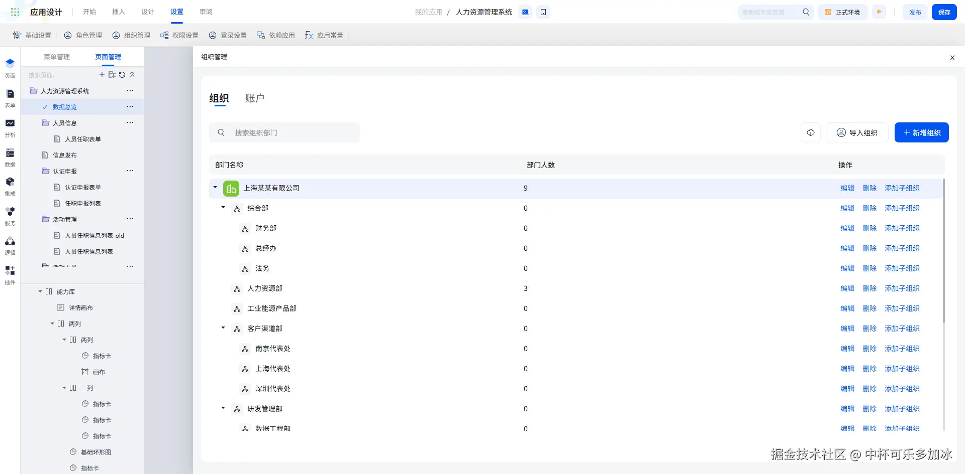This screenshot has width=965, height=474.
Task: Open more options for 人力资源管理系统
Action: point(130,91)
